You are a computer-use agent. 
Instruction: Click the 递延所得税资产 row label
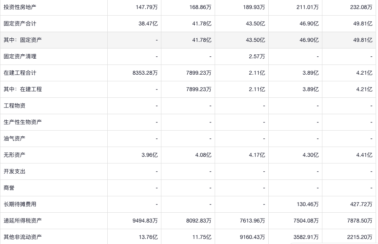pos(23,221)
